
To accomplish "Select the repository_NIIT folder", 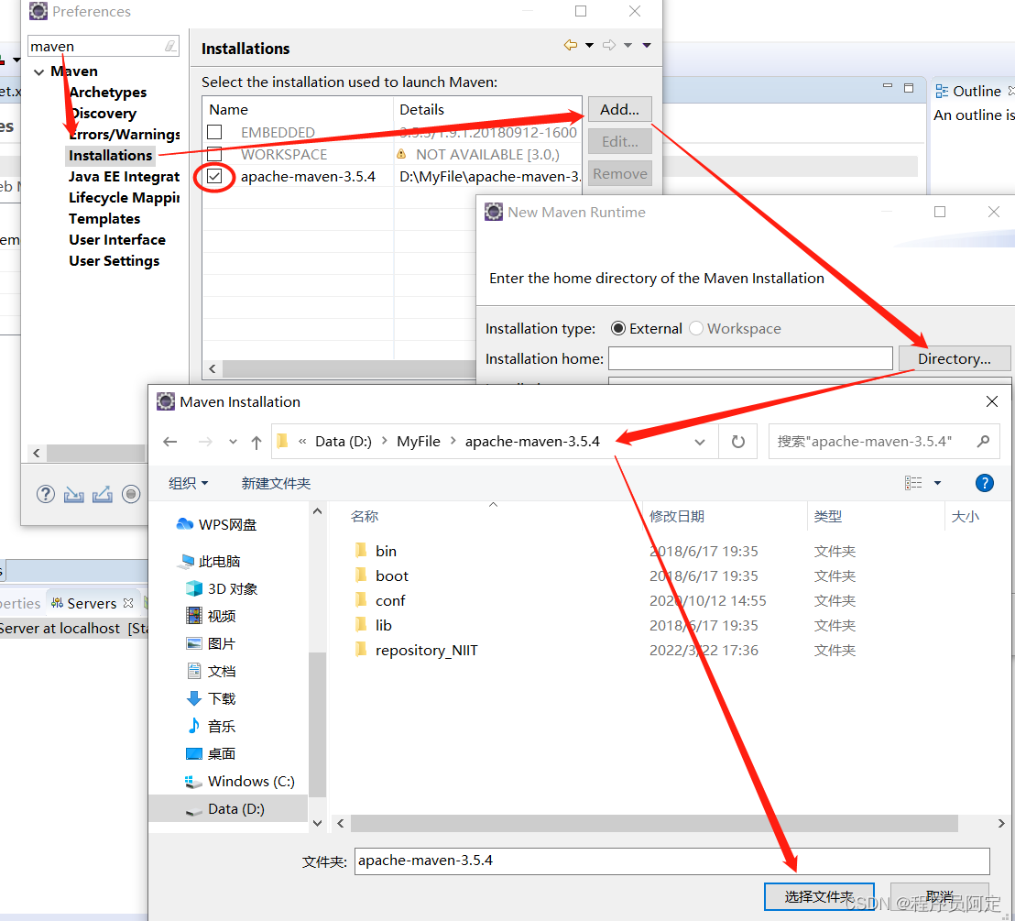I will point(416,650).
